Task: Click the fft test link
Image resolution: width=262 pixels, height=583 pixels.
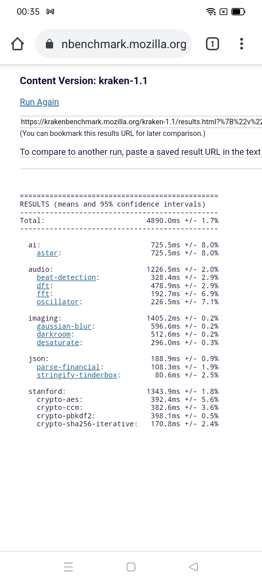Action: pyautogui.click(x=43, y=294)
